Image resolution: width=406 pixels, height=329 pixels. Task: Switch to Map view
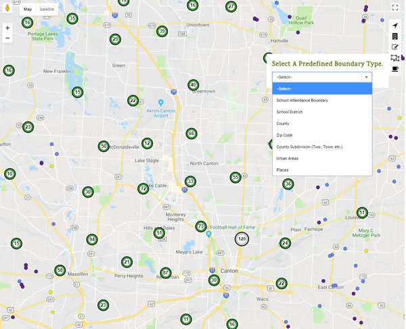[x=28, y=9]
